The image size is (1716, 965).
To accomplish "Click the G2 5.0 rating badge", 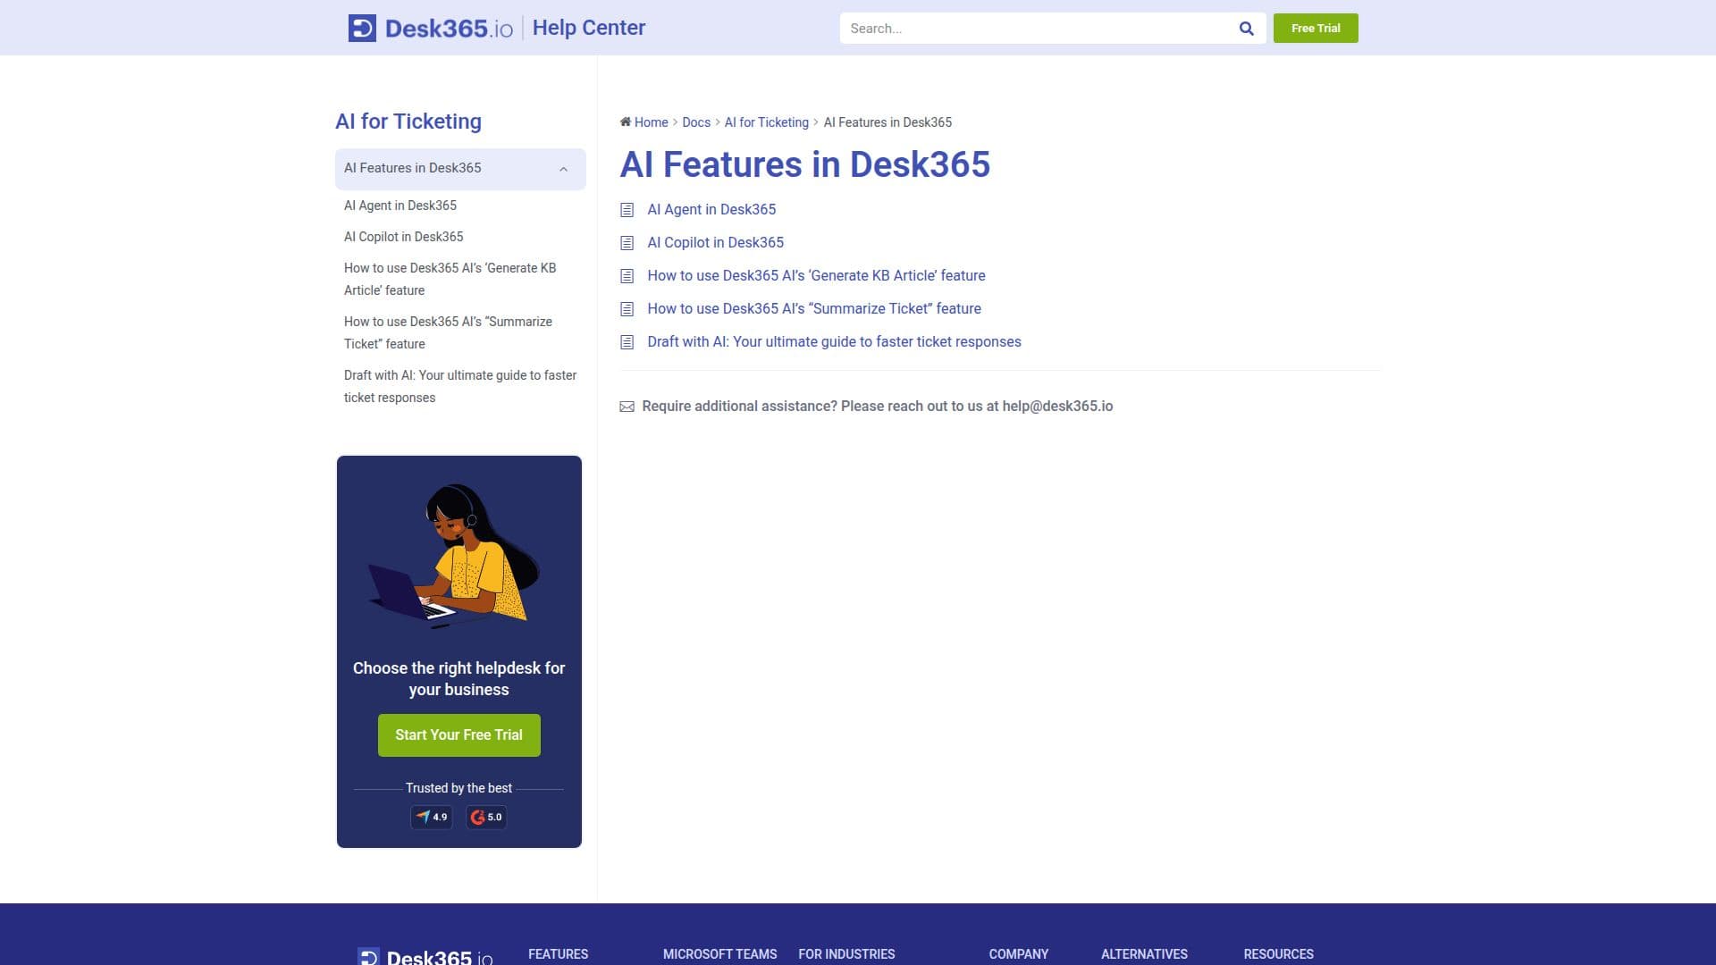I will coord(486,817).
